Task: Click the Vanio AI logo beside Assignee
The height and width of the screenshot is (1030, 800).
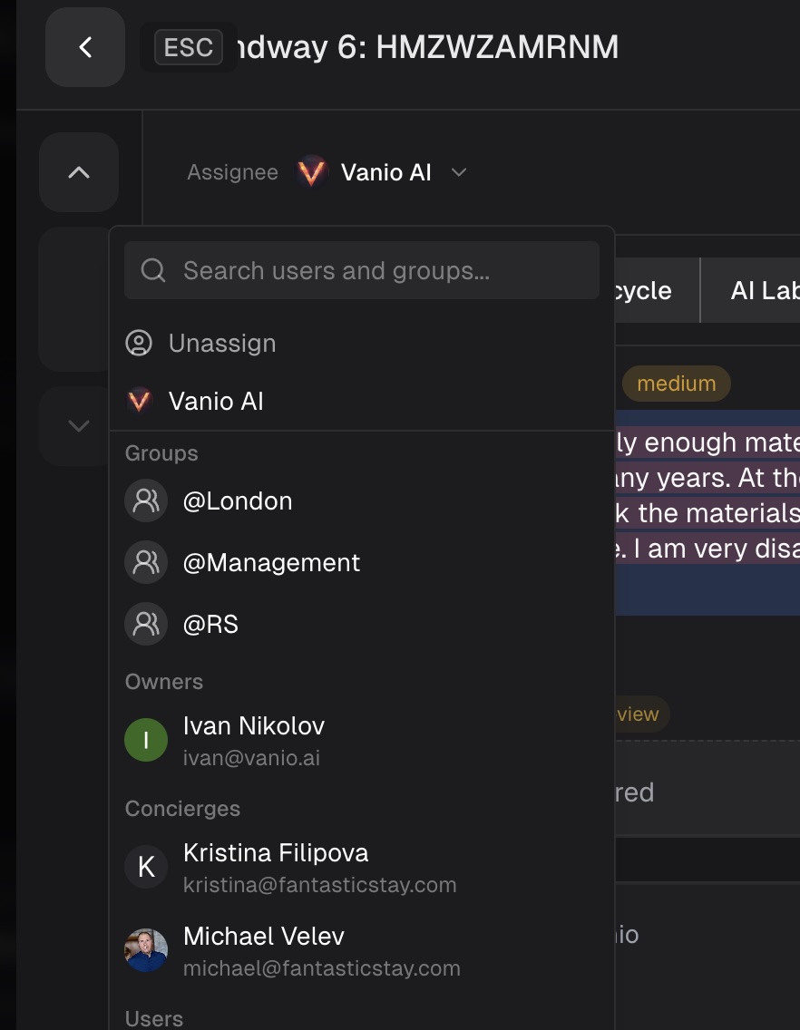Action: (311, 172)
